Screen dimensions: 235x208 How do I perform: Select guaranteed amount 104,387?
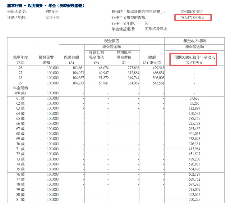point(78,78)
